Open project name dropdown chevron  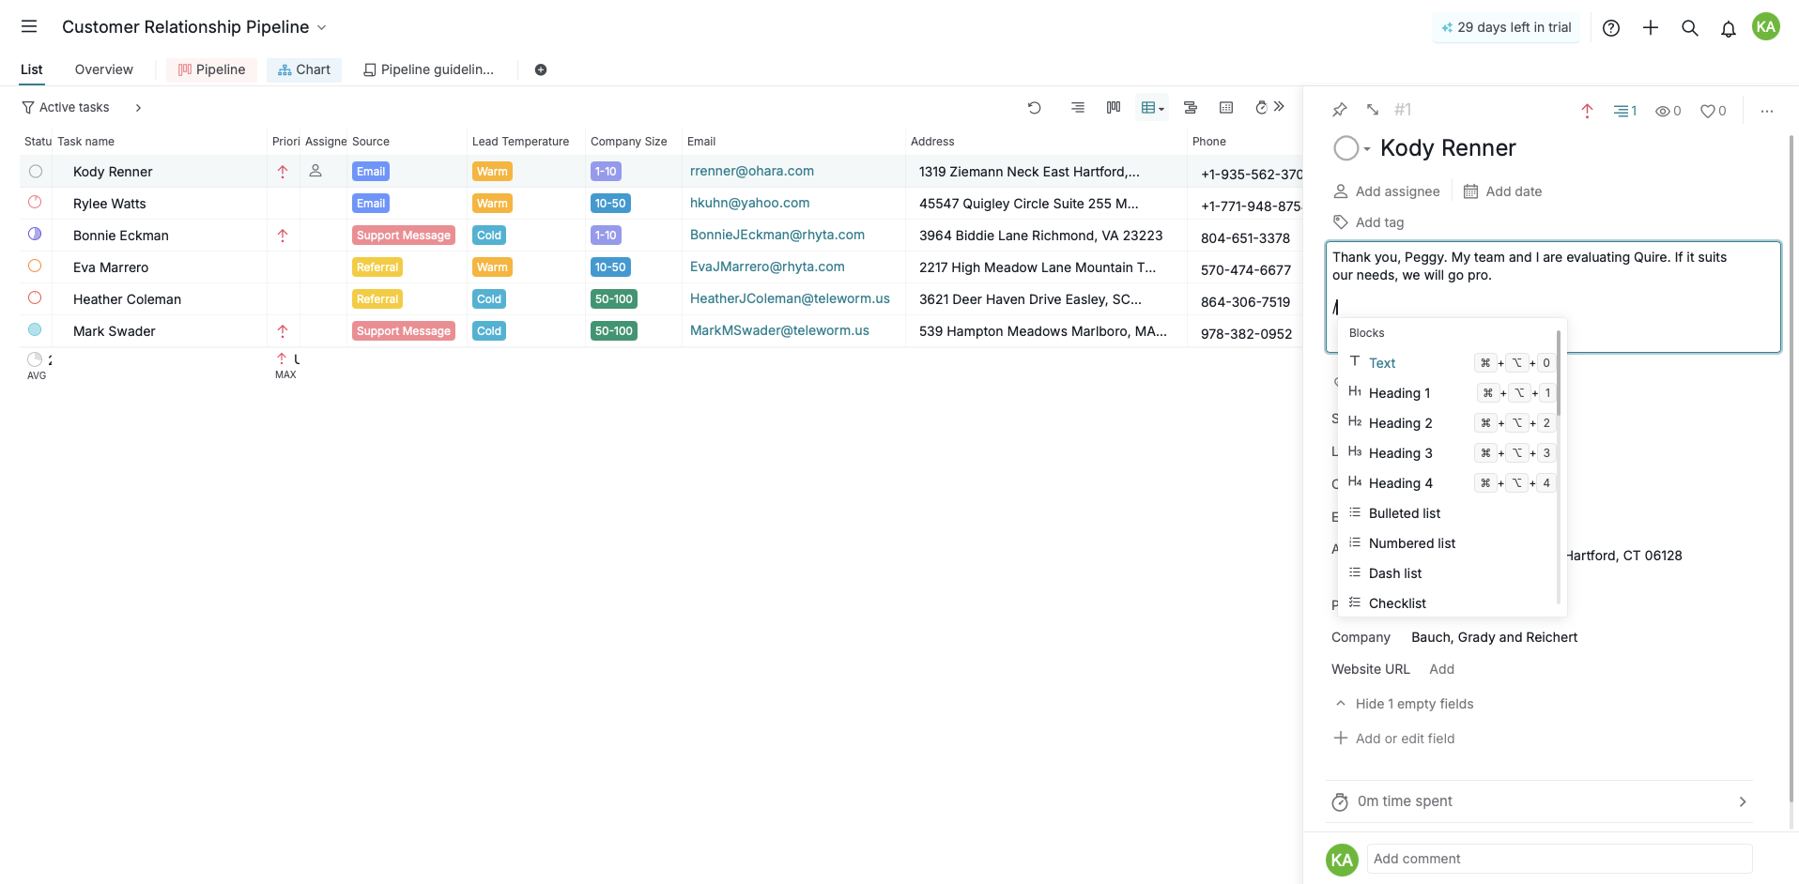[322, 27]
